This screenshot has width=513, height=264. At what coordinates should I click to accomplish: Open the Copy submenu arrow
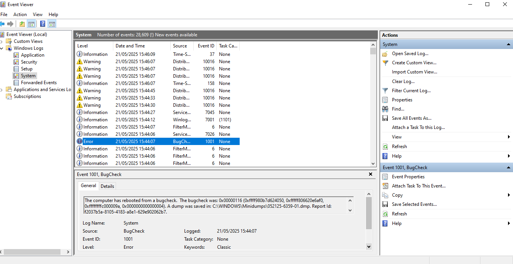coord(509,195)
